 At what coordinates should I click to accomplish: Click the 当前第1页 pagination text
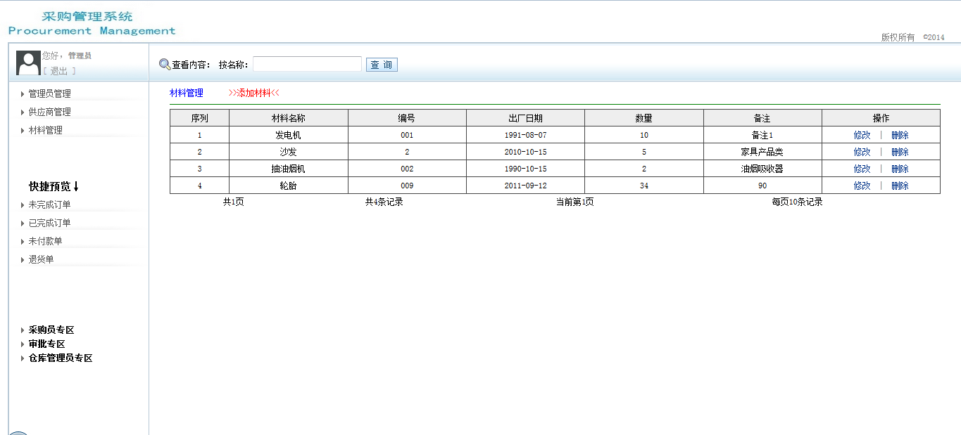575,202
